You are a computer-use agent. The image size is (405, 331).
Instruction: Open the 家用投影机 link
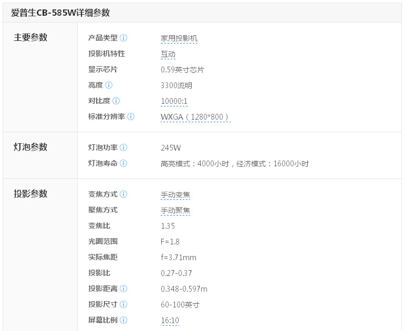pyautogui.click(x=179, y=38)
